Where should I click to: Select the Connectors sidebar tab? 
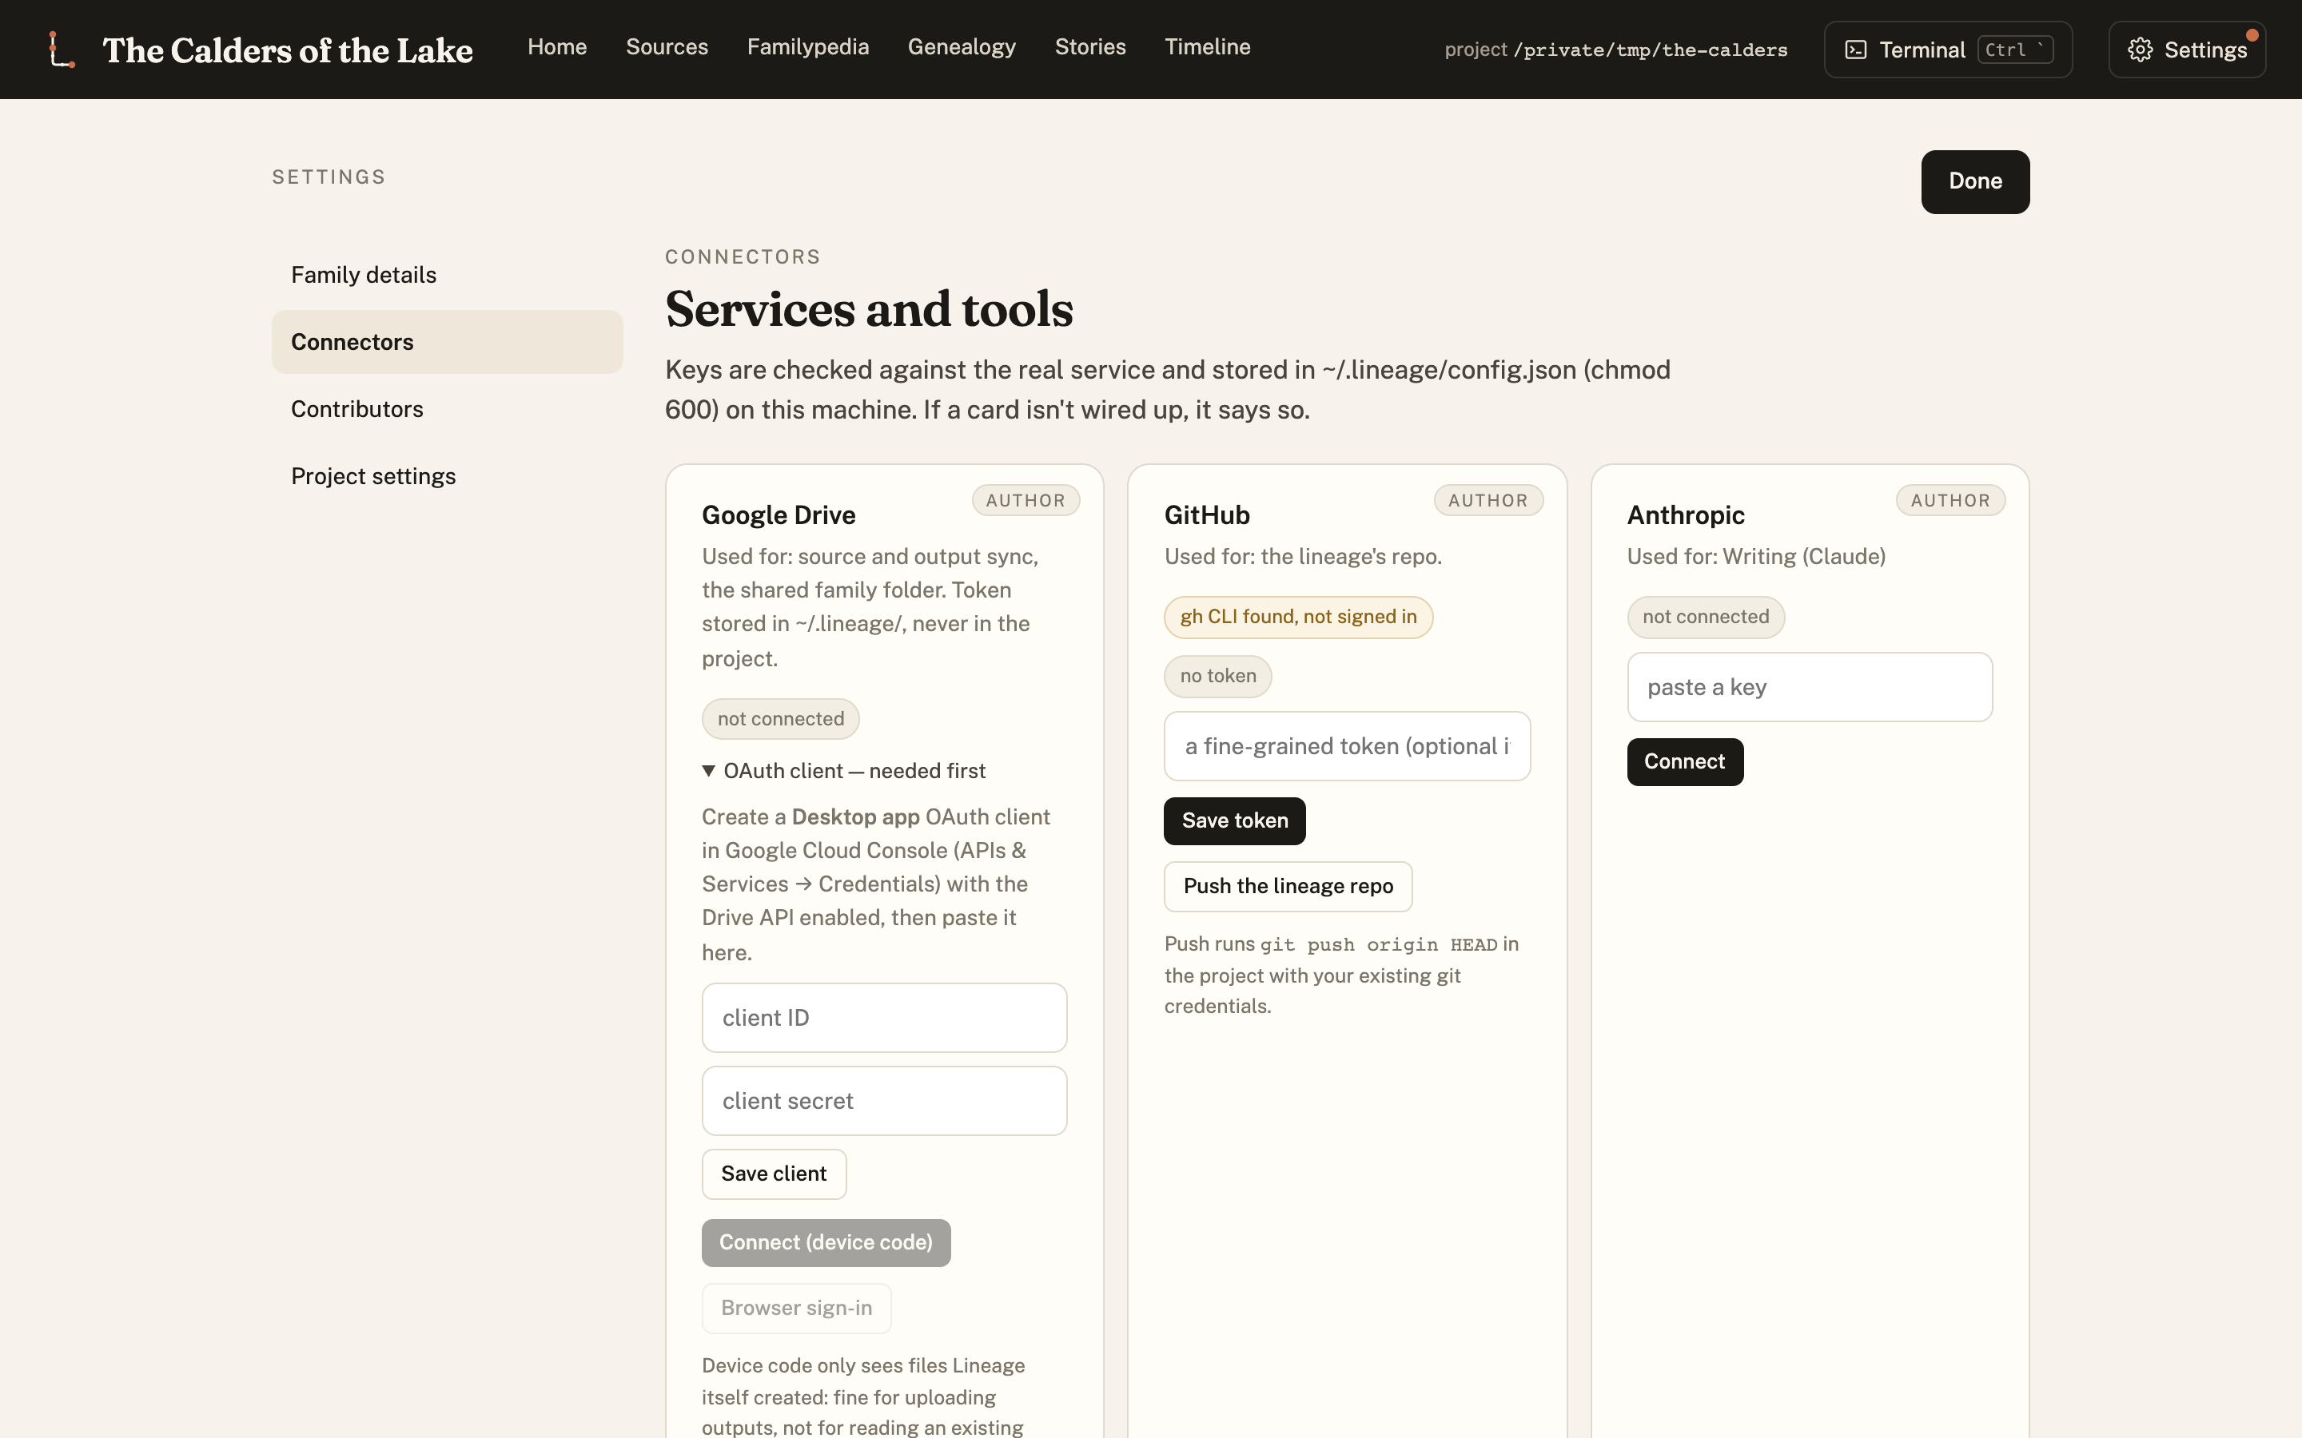coord(447,341)
